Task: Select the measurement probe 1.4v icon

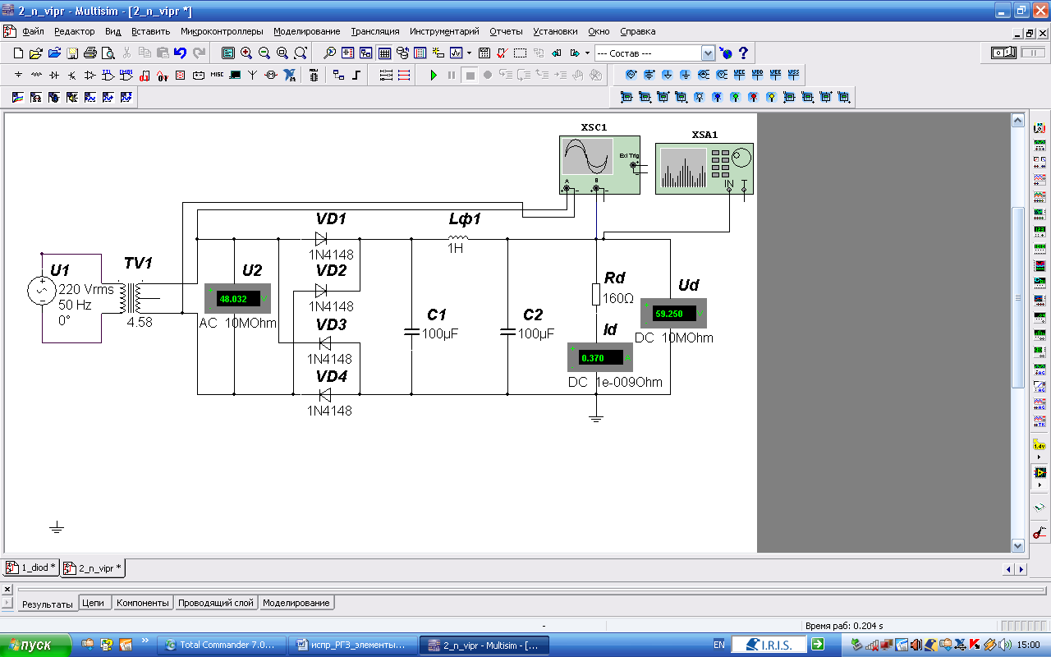Action: point(1040,446)
